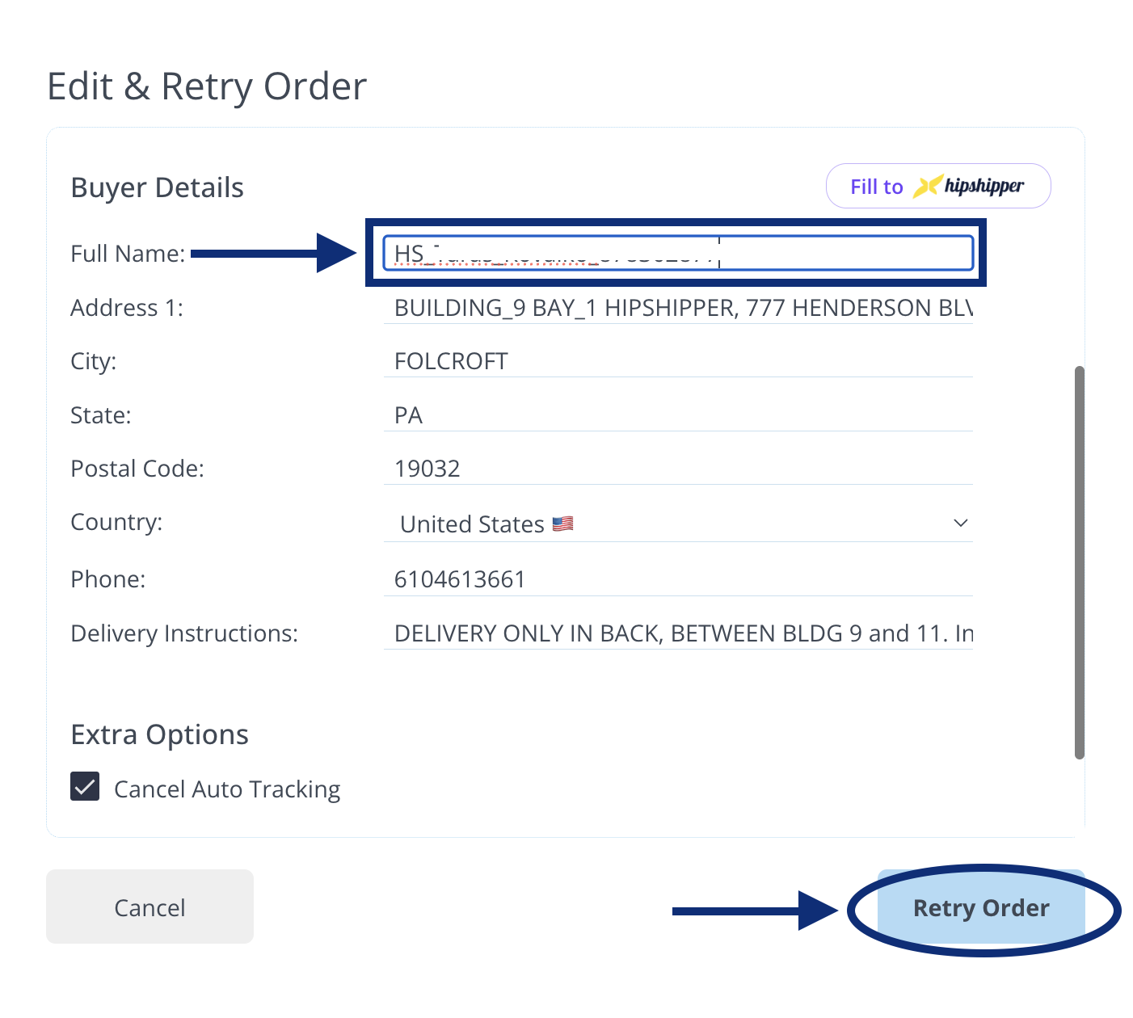Click the Delivery Instructions text field

point(677,633)
